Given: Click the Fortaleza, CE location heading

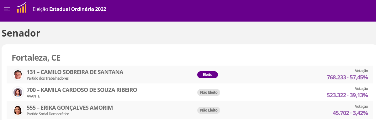Looking at the screenshot, I should click(36, 57).
